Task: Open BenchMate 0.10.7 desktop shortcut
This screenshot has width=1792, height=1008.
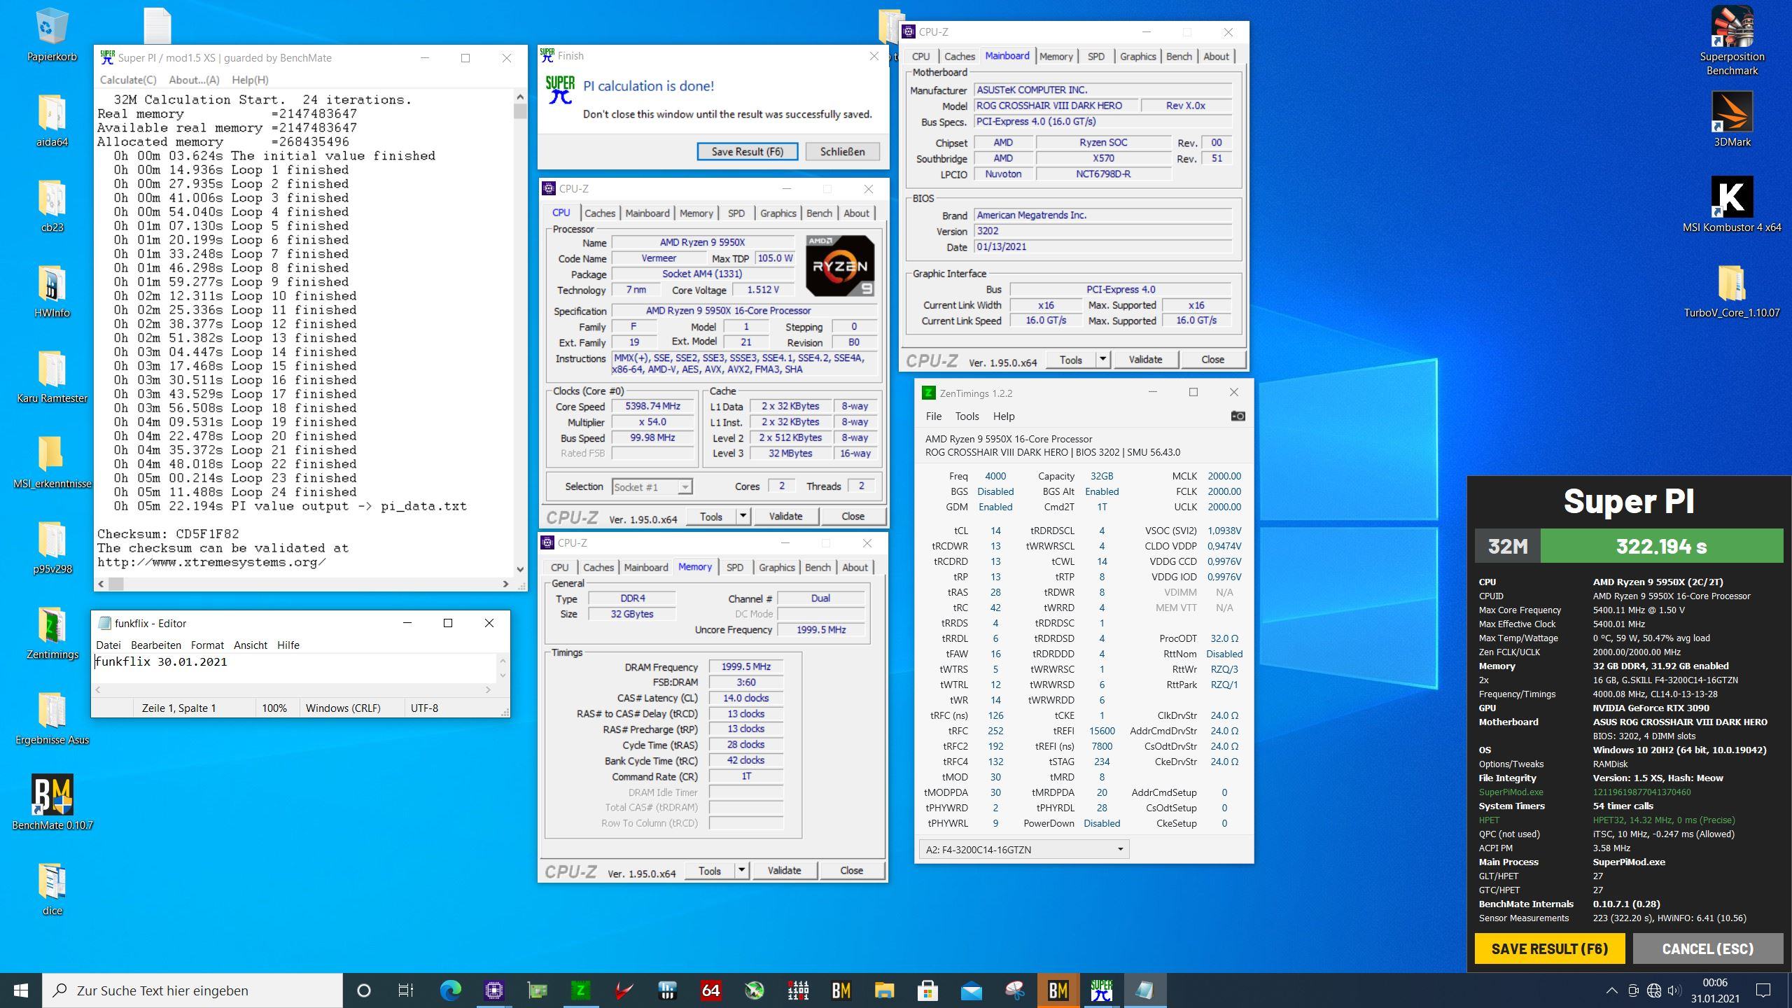Action: point(52,796)
